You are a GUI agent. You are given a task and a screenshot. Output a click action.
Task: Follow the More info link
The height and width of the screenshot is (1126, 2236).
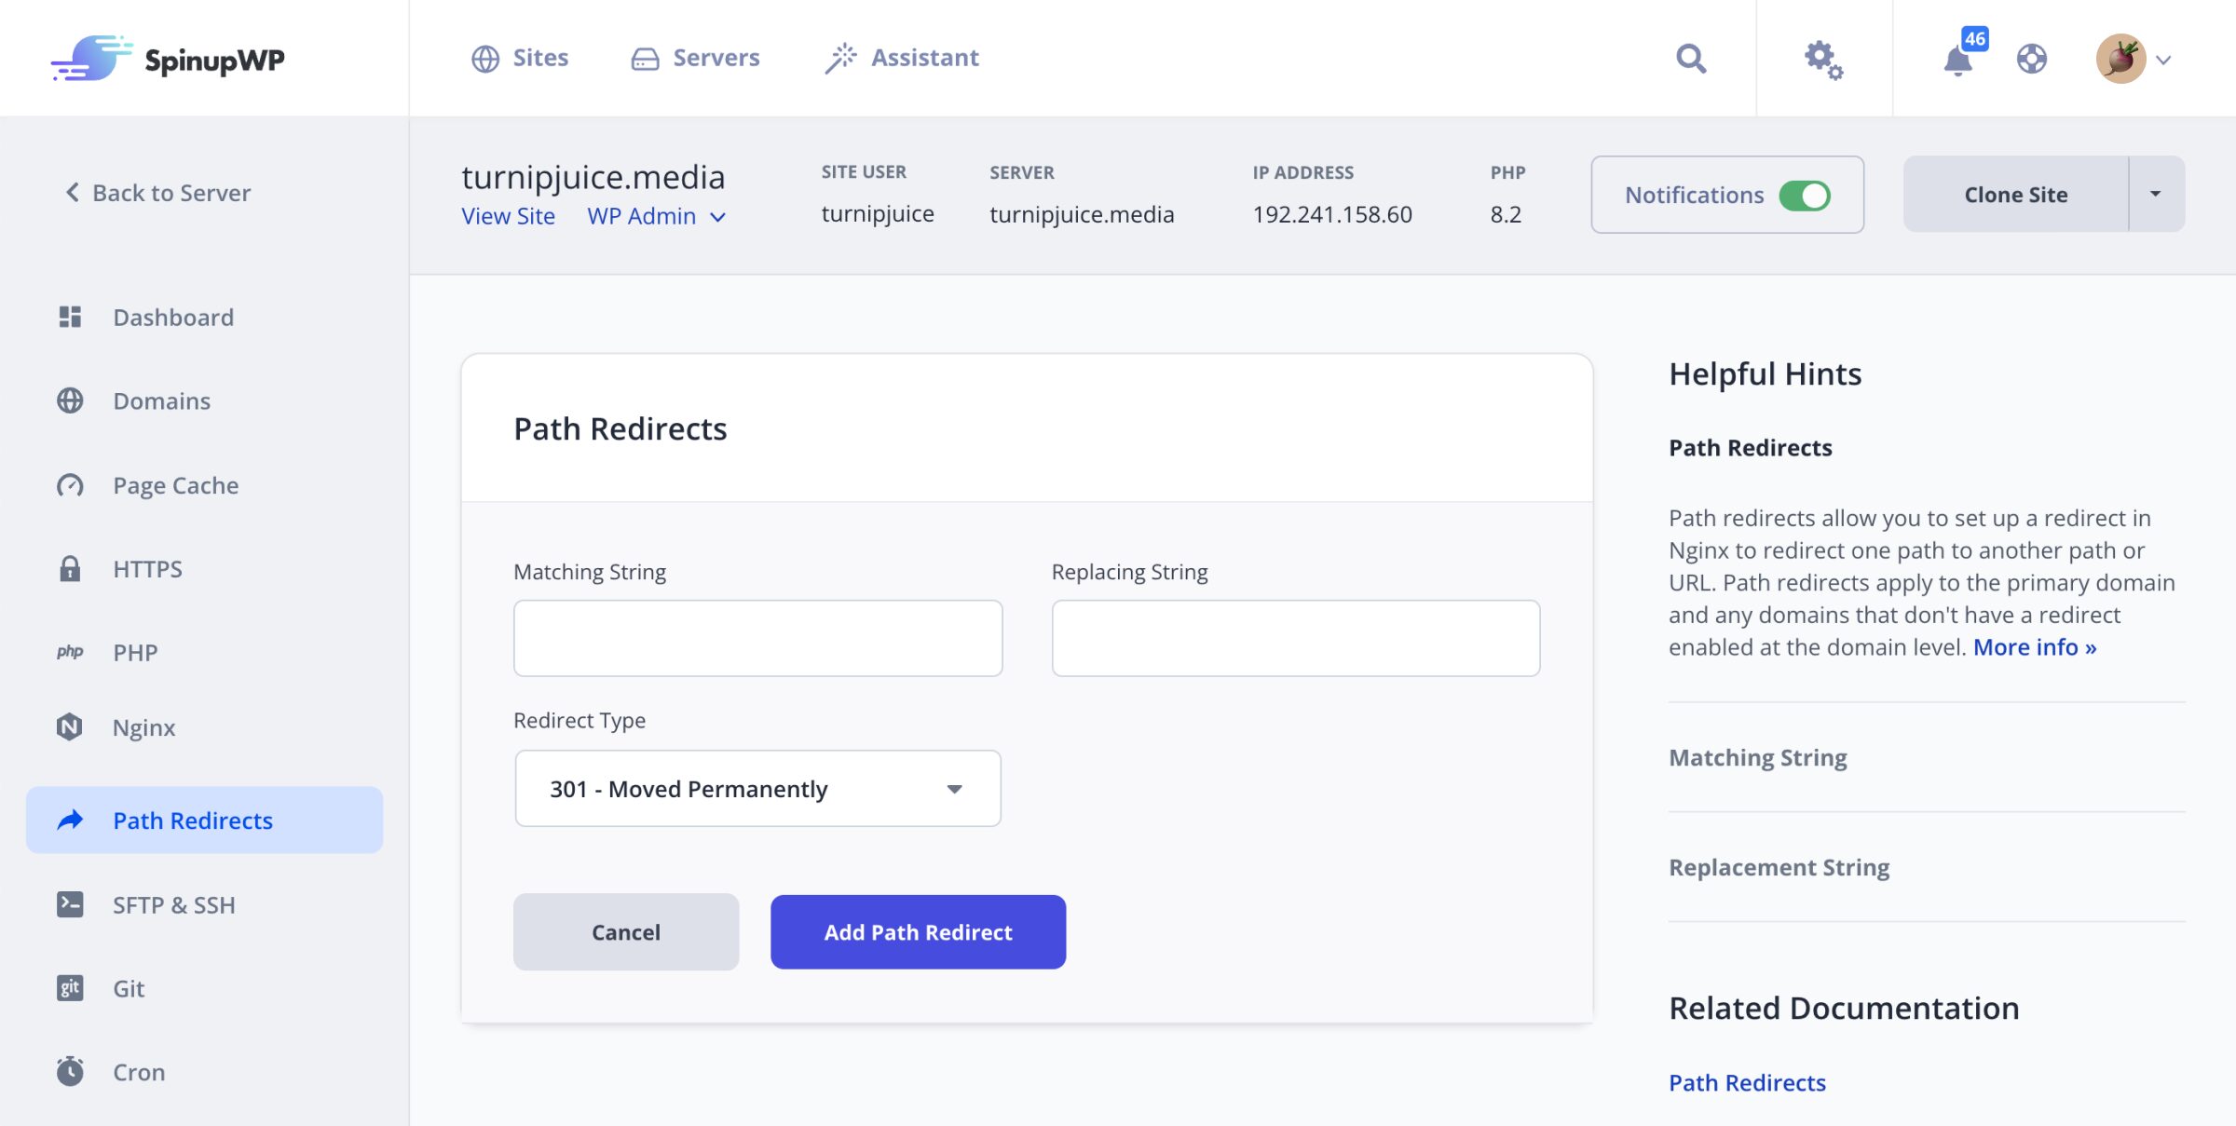[x=2032, y=646]
